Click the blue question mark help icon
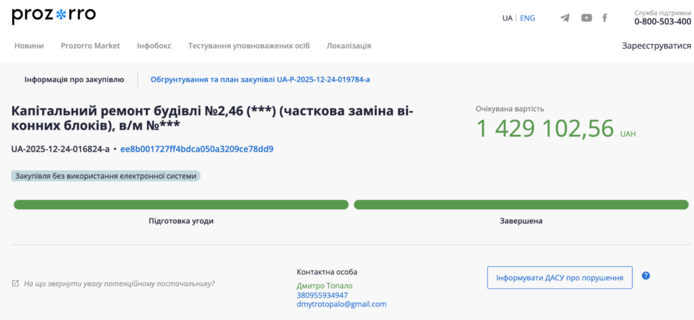The width and height of the screenshot is (694, 320). (x=646, y=276)
